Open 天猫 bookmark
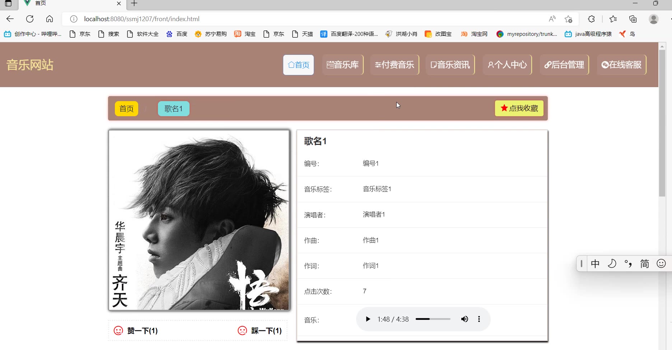672x350 pixels. click(303, 34)
